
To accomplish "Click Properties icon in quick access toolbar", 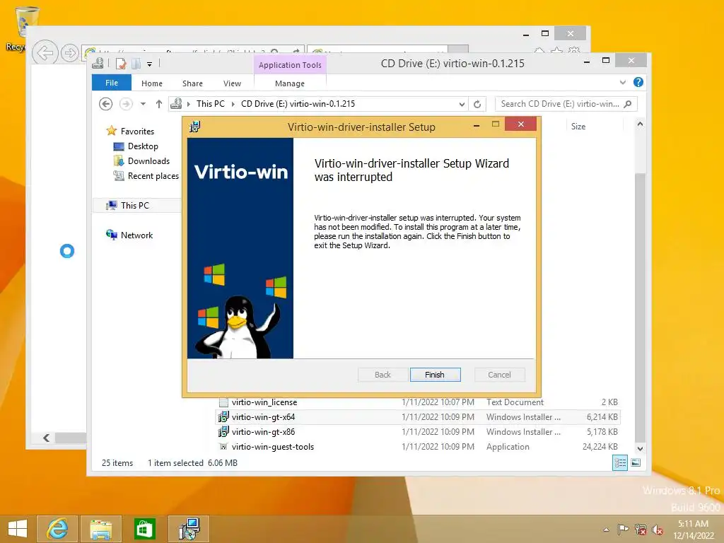I will 120,64.
